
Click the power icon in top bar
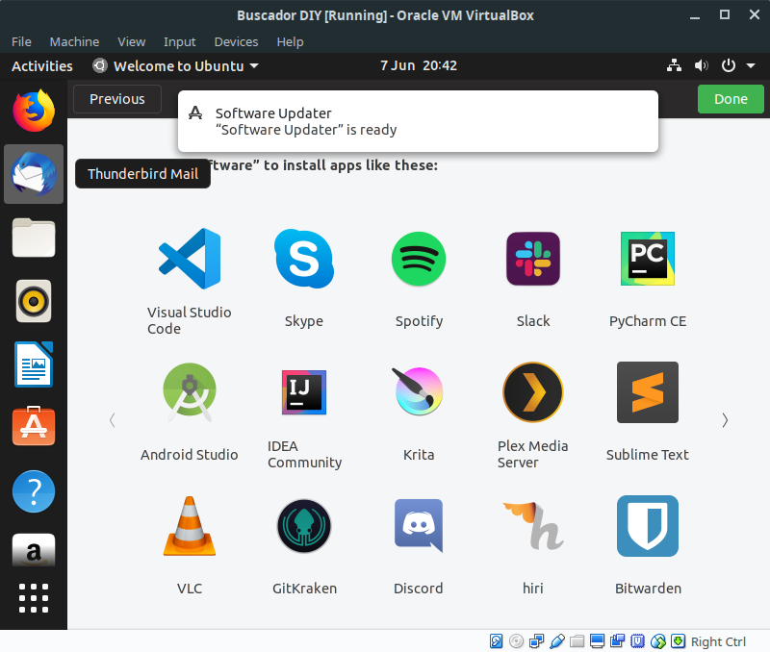click(729, 65)
